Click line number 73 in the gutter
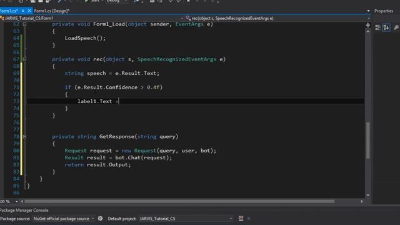This screenshot has height=225, width=400. click(16, 101)
